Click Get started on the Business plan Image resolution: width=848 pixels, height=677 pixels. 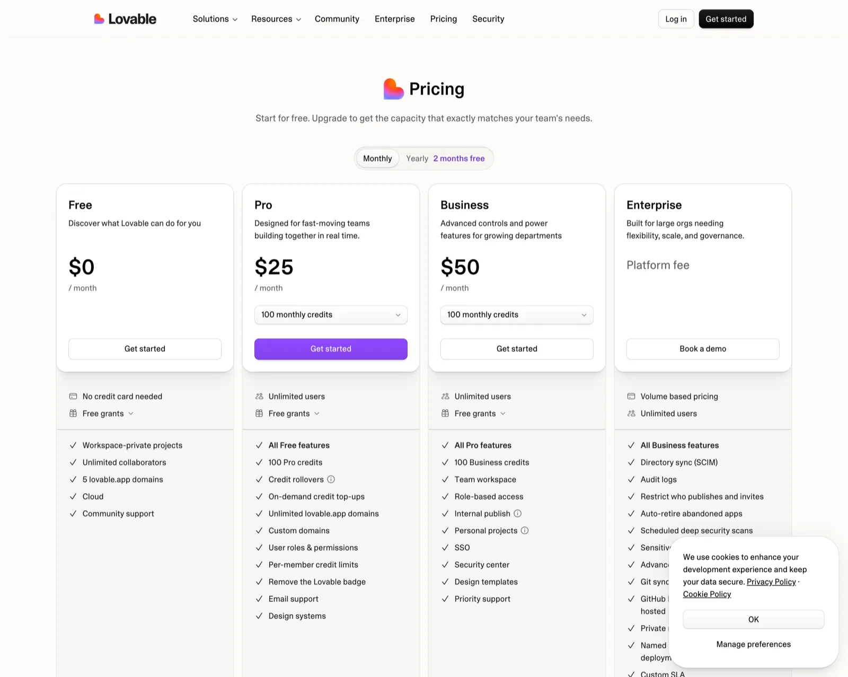[517, 349]
